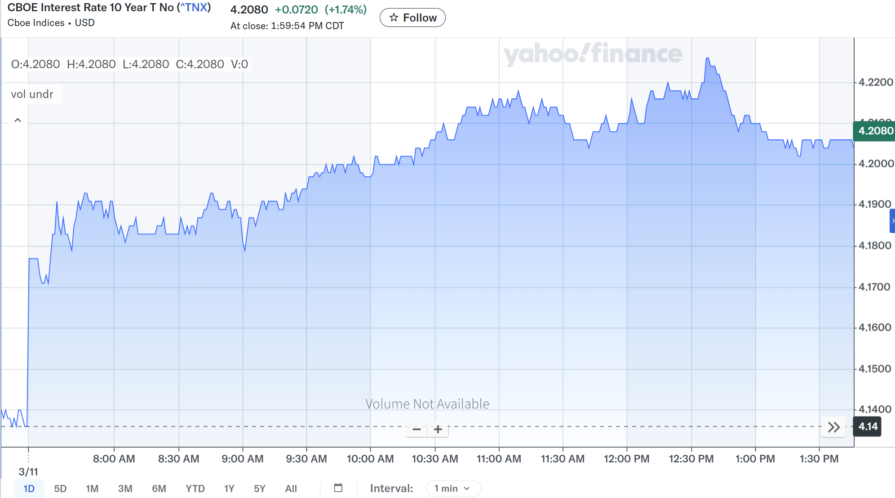Show All historical data range
895x498 pixels.
[291, 489]
